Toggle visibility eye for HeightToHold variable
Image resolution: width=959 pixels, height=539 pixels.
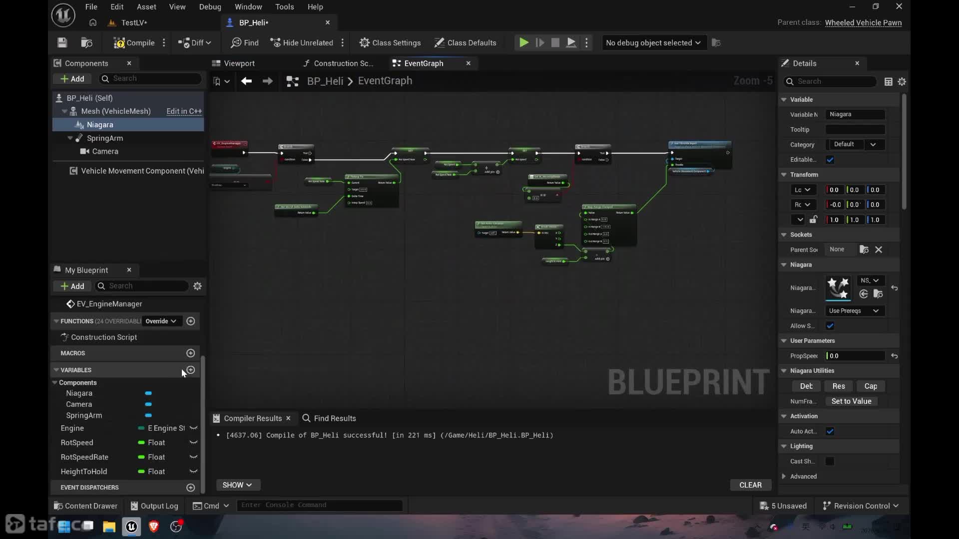[194, 472]
